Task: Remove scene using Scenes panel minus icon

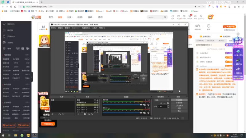Action: 56,114
